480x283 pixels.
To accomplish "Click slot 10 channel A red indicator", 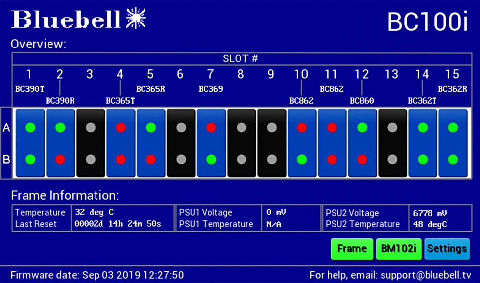I will tap(302, 127).
